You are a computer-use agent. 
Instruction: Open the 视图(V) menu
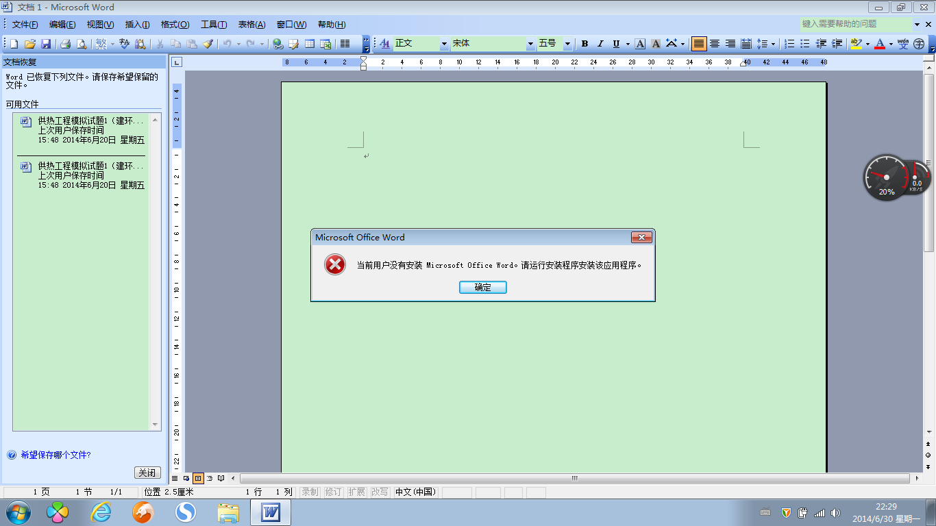tap(100, 25)
